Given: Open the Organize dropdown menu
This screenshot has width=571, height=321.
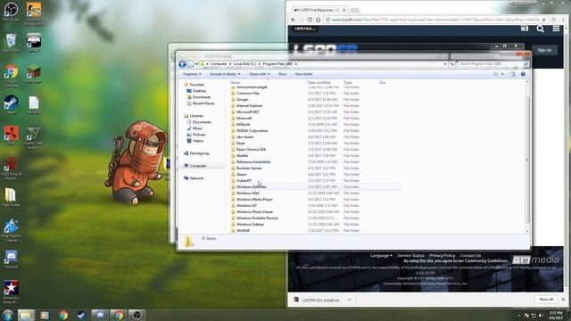Looking at the screenshot, I should [x=192, y=74].
